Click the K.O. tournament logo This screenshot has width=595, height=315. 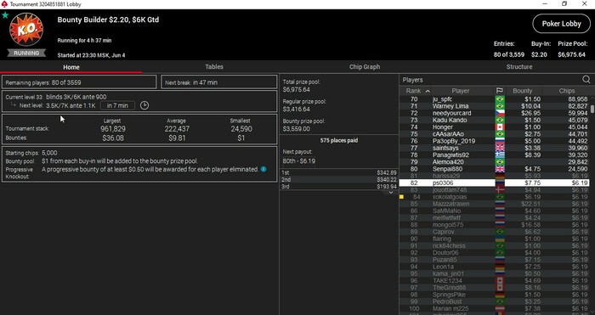click(26, 30)
